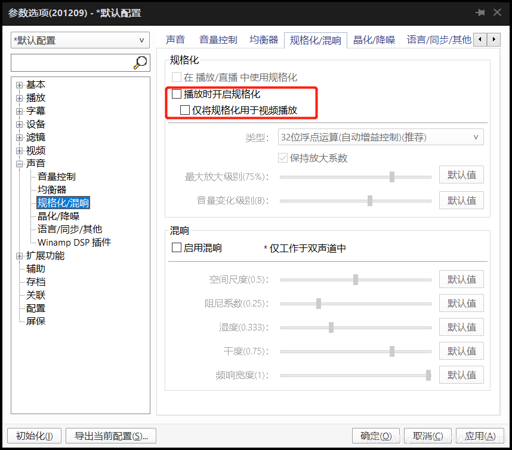512x450 pixels.
Task: Open the *默认配置 profile dropdown
Action: pyautogui.click(x=142, y=40)
